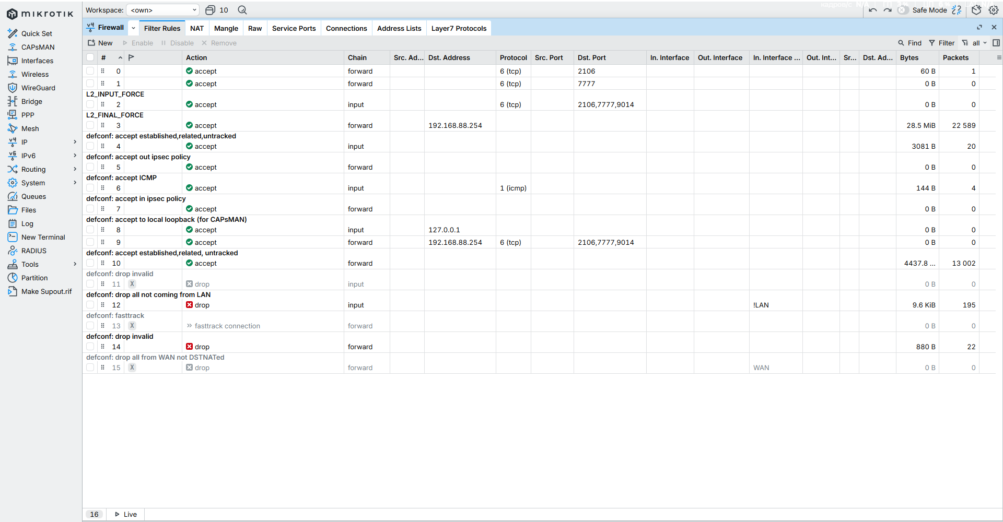Toggle the column layout panel icon

996,43
